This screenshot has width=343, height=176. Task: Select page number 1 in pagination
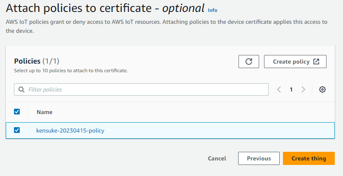coord(291,89)
